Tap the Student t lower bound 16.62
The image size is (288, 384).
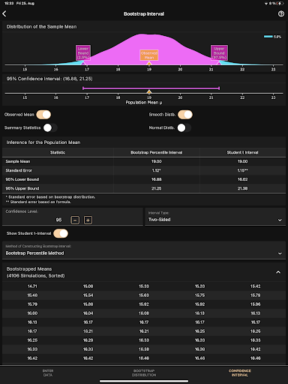coord(242,179)
